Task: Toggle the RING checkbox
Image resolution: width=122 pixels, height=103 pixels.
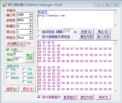Action: 24,78
